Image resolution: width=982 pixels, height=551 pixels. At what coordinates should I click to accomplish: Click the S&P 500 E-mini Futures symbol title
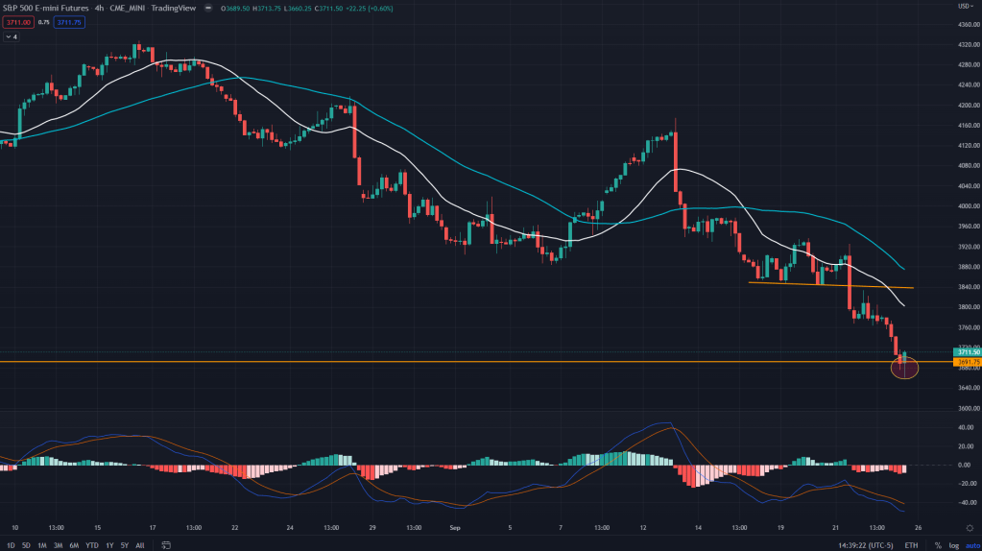coord(47,9)
